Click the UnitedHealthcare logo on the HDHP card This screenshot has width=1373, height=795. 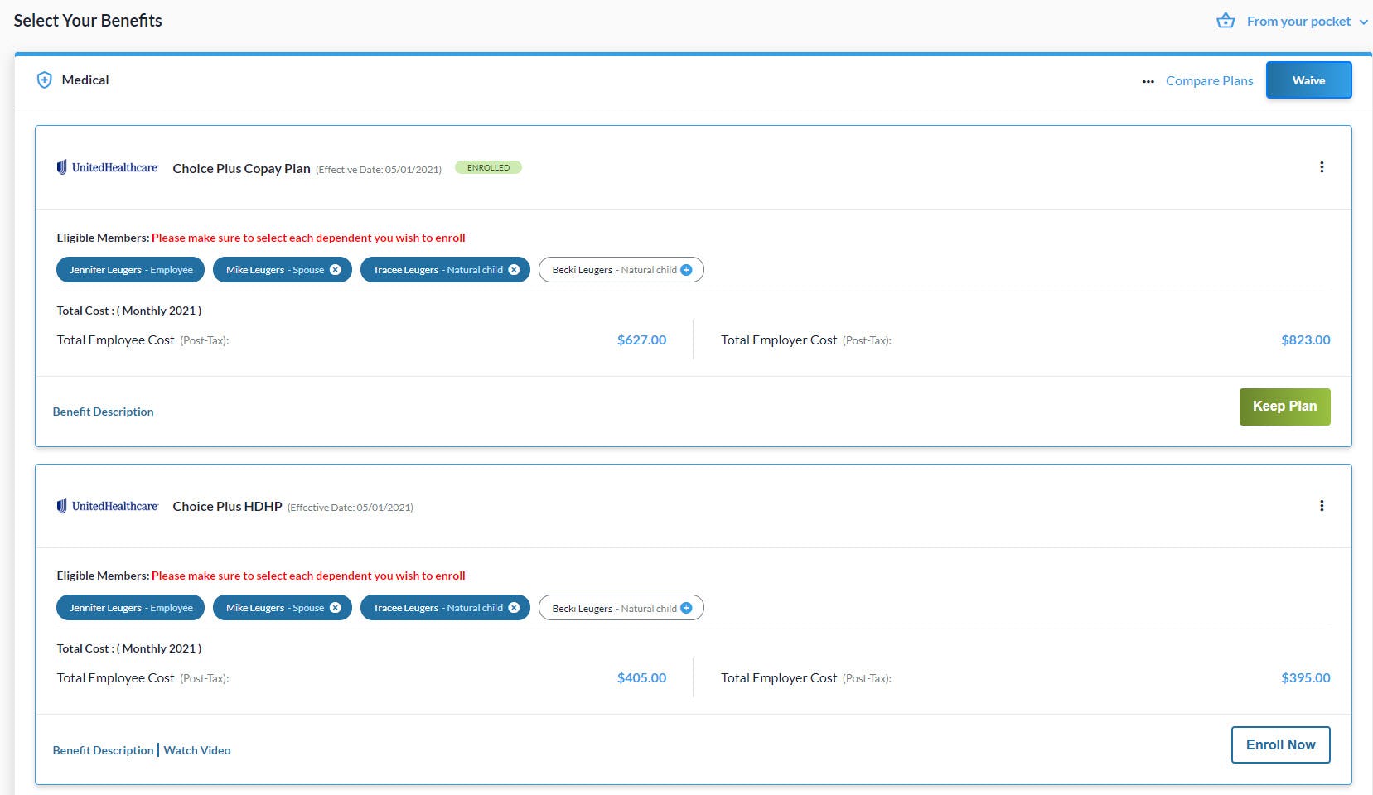click(x=107, y=505)
